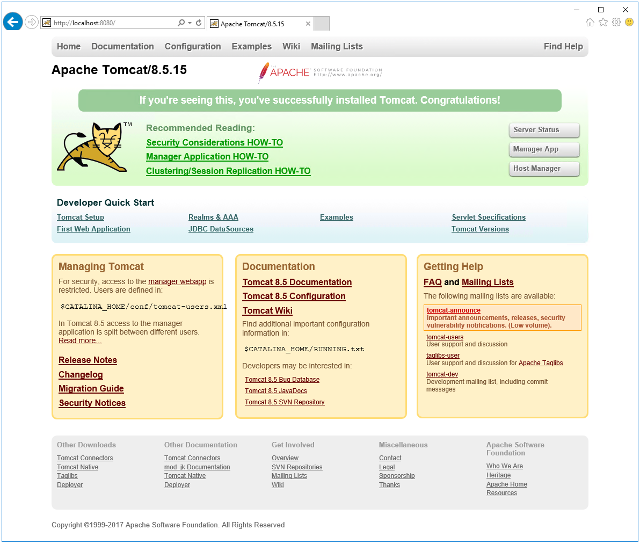The width and height of the screenshot is (640, 544).
Task: Close the Apache Tomcat/8.5.15 tab
Action: tap(308, 24)
